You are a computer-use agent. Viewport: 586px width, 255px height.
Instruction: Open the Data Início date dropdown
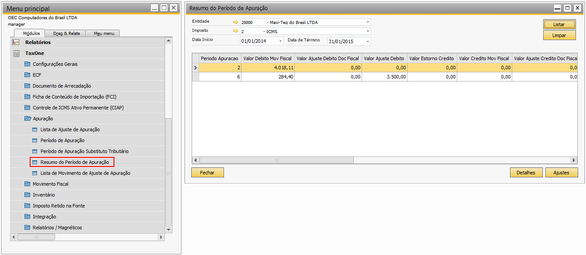tap(280, 41)
